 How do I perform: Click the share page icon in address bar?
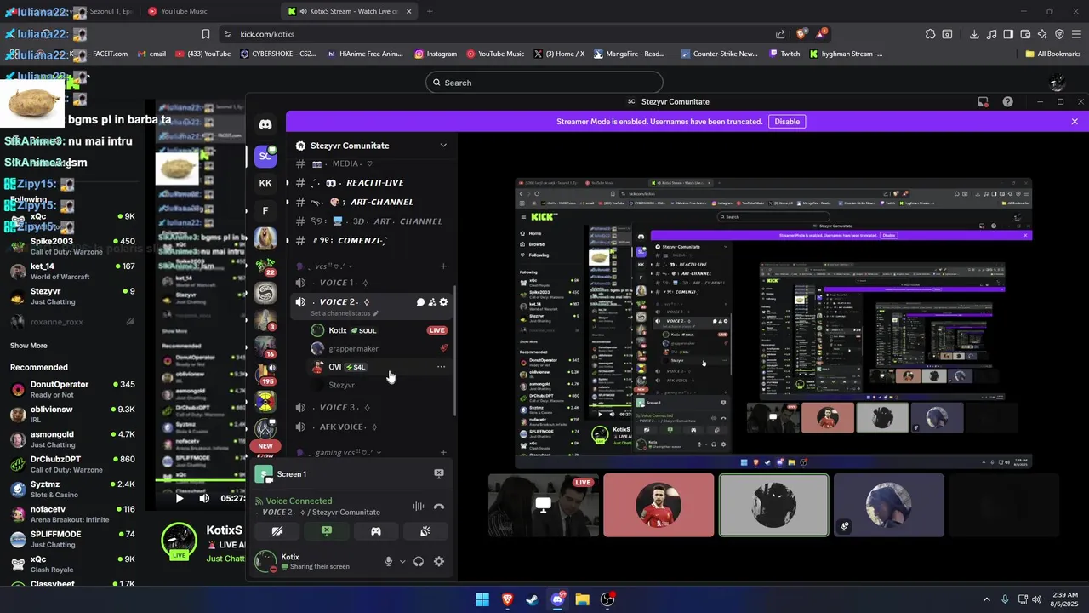(780, 34)
